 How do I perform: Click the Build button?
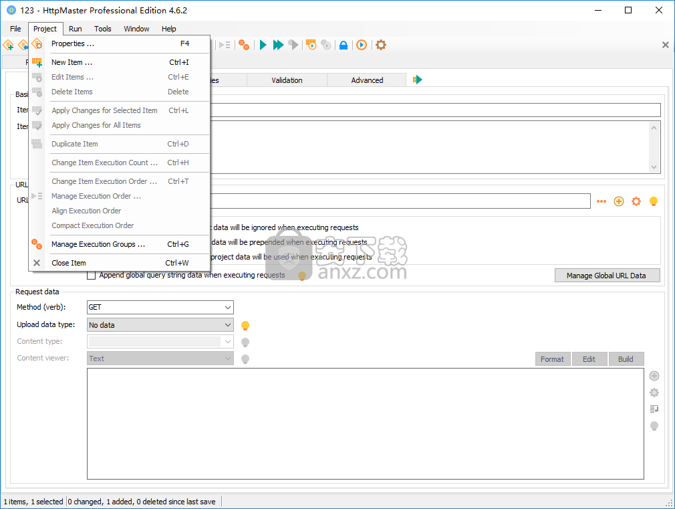(626, 359)
